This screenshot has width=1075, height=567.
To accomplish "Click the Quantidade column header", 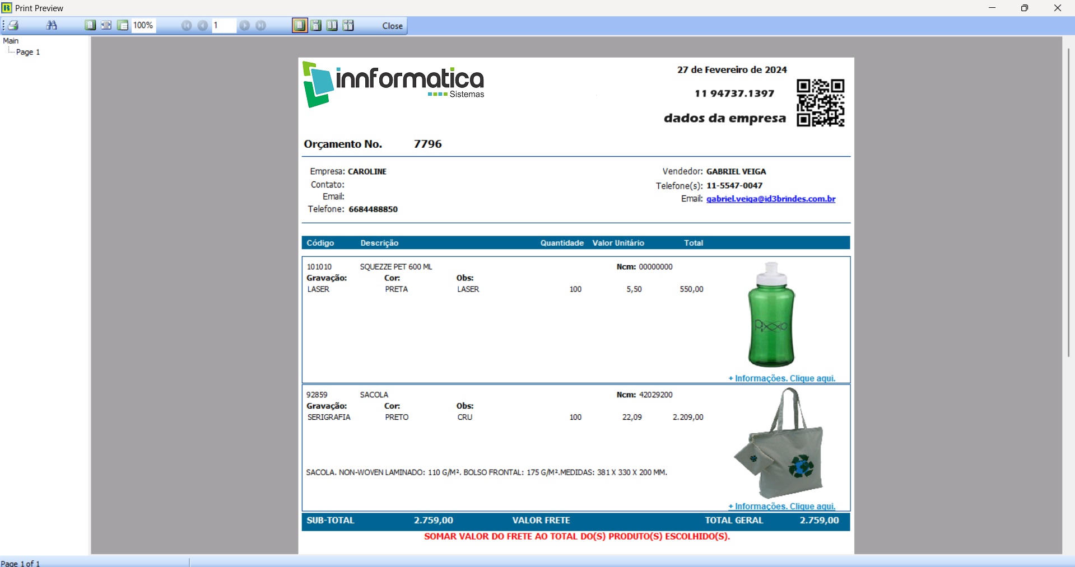I will click(562, 243).
